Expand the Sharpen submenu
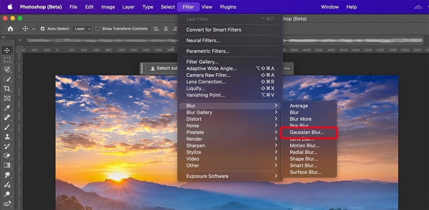This screenshot has height=210, width=429. (x=230, y=146)
